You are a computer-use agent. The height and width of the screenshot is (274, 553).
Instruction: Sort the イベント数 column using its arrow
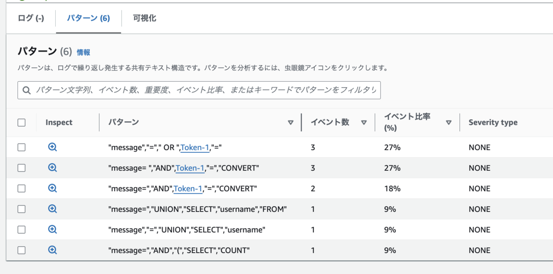click(x=364, y=123)
